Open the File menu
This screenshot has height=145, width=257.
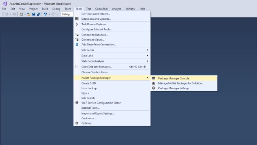[4, 9]
